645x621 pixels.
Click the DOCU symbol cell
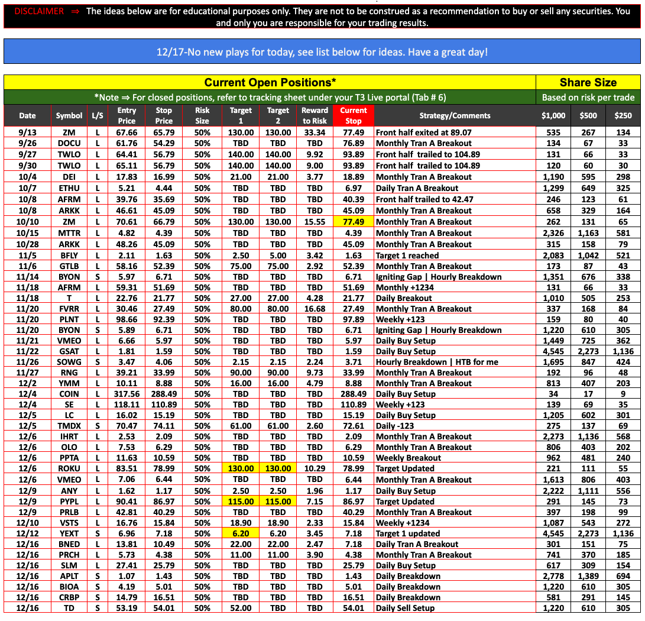[69, 143]
